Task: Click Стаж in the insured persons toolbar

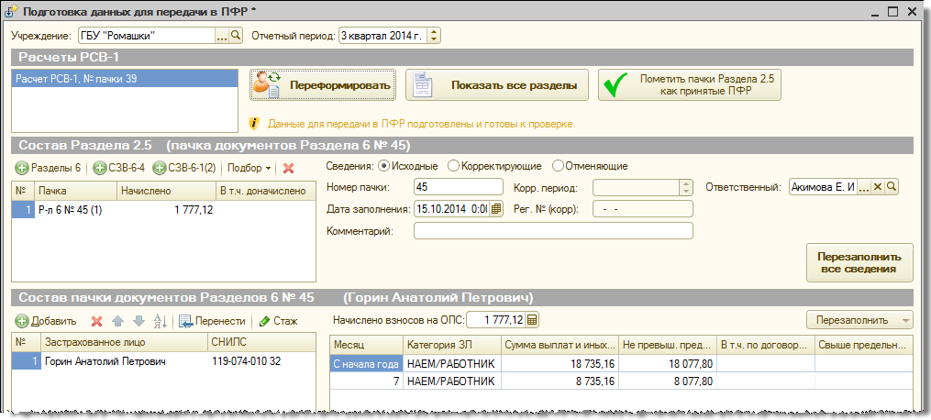Action: click(278, 321)
